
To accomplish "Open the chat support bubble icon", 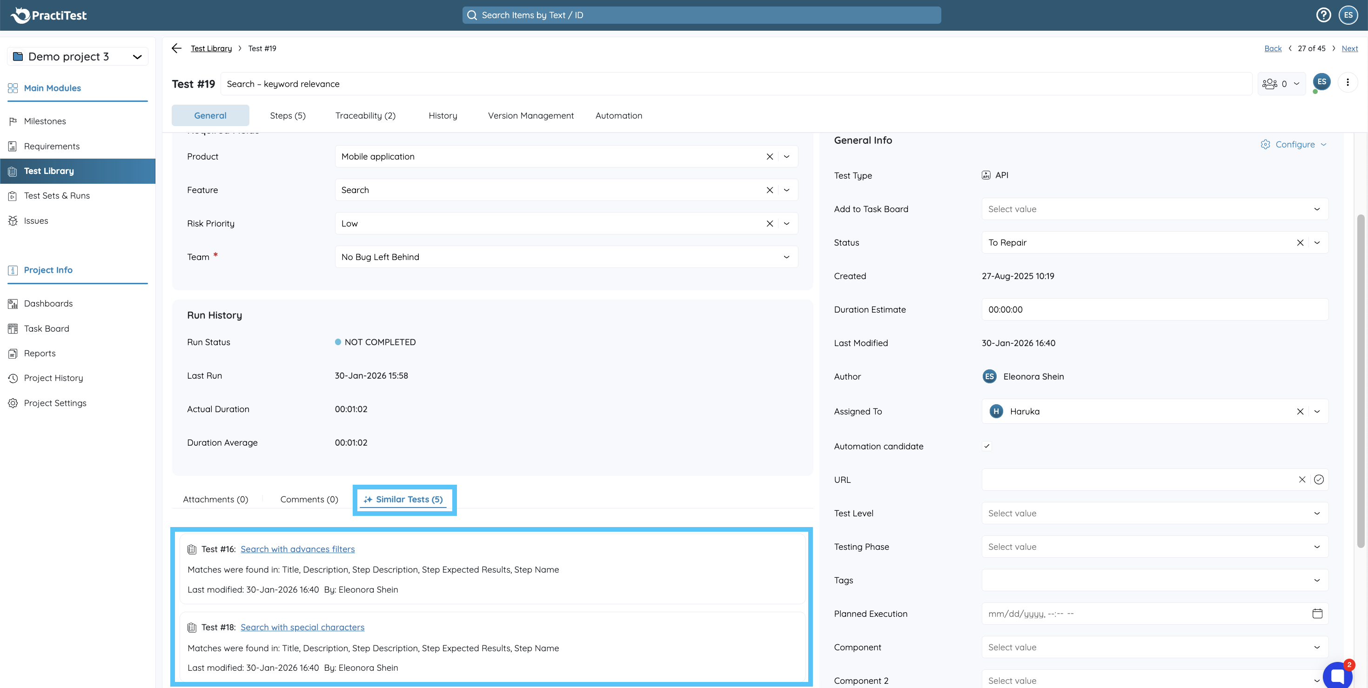I will [x=1337, y=675].
